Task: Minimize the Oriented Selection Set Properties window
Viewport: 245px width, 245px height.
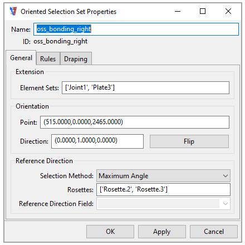Action: click(x=178, y=12)
